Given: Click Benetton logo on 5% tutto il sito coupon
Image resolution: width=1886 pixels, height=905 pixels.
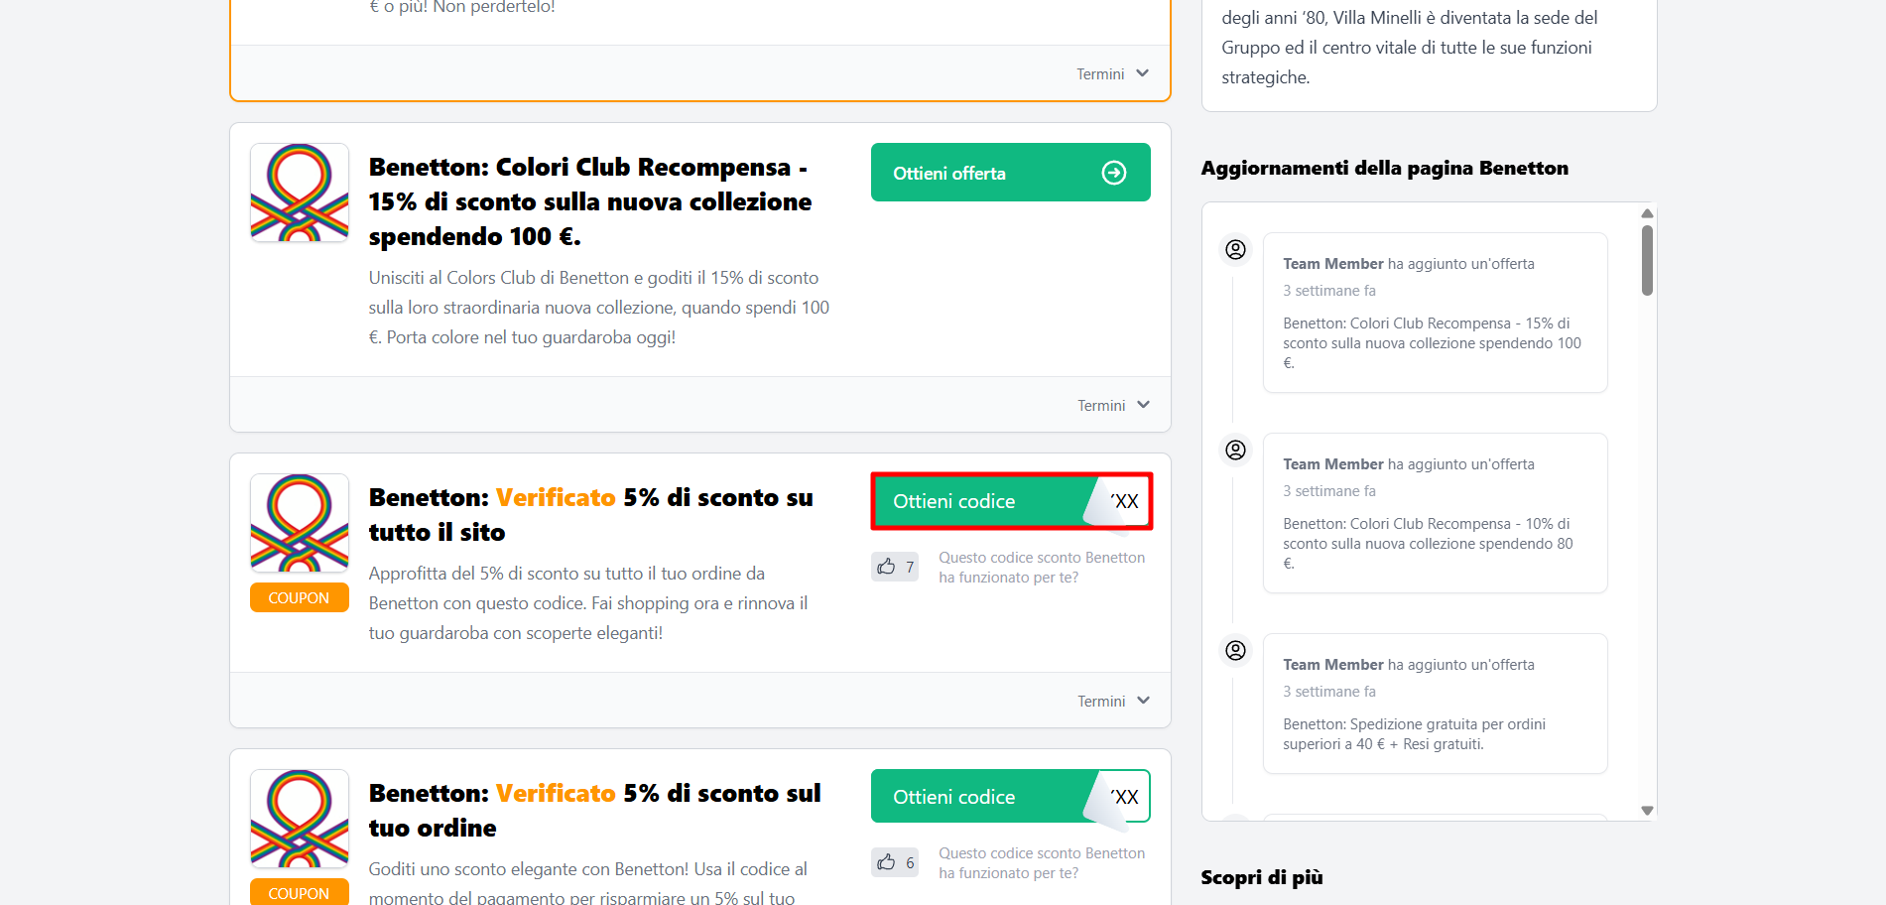Looking at the screenshot, I should [300, 523].
